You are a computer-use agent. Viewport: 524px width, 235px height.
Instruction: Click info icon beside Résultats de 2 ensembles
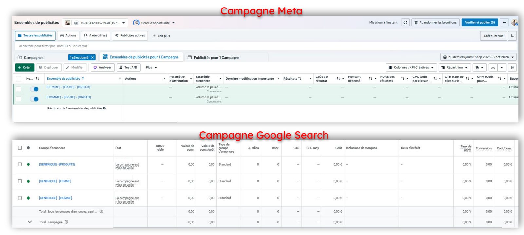(x=104, y=108)
